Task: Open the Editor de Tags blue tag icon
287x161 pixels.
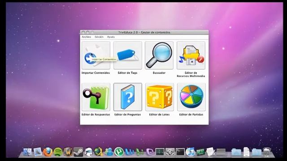Action: point(128,55)
